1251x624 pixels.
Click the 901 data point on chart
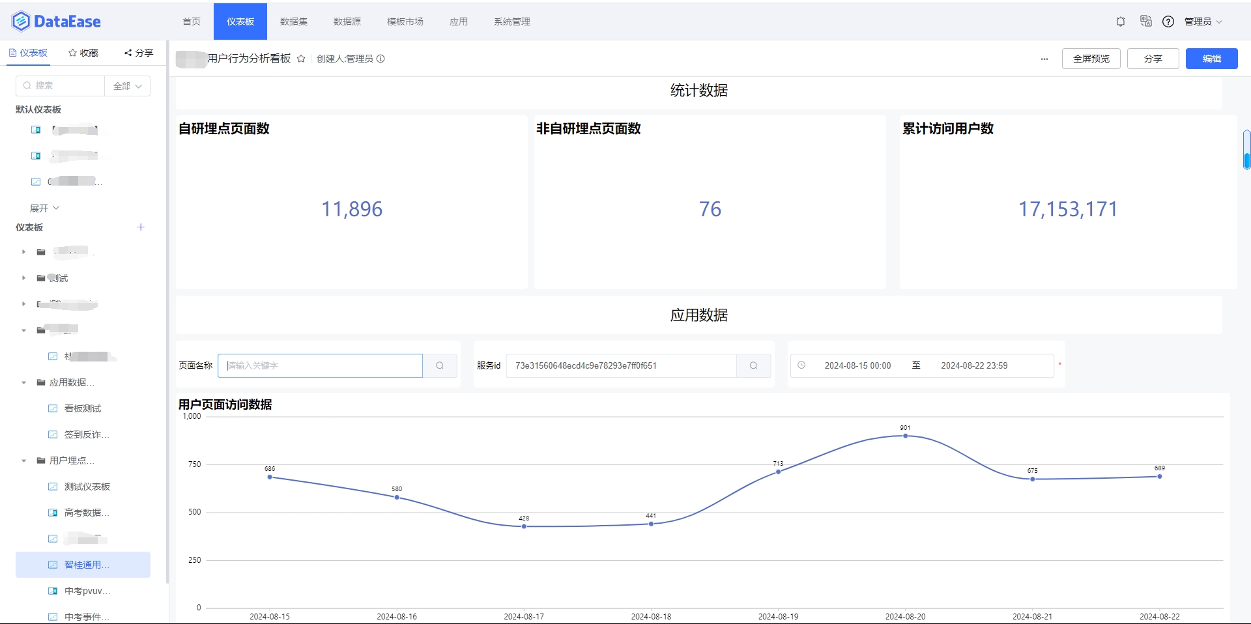[x=906, y=436]
